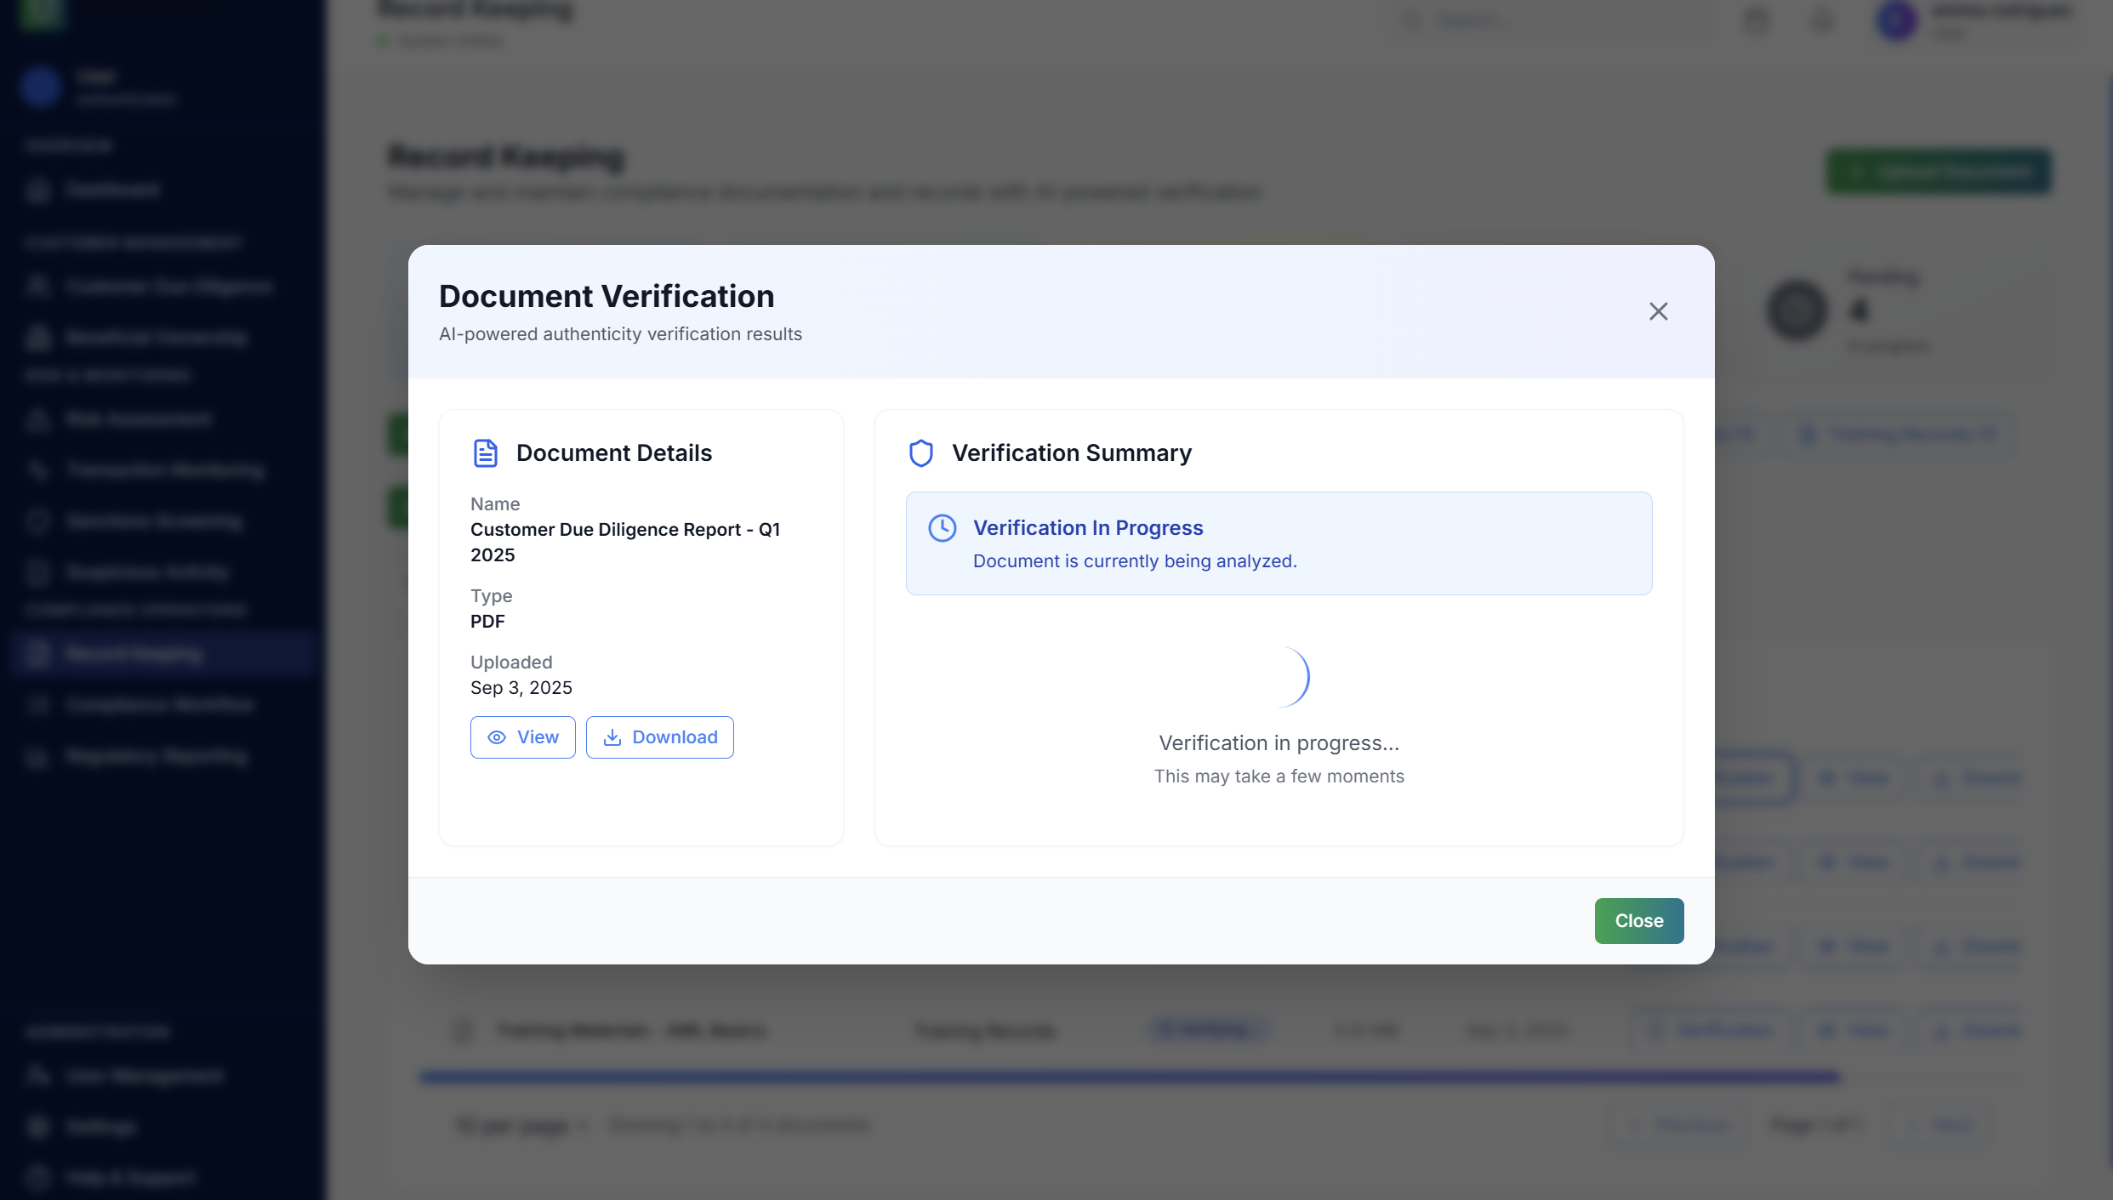
Task: Click the eye icon in the View button
Action: point(497,737)
